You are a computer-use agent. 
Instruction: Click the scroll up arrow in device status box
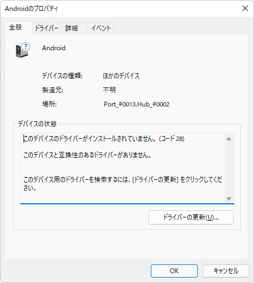[x=229, y=139]
